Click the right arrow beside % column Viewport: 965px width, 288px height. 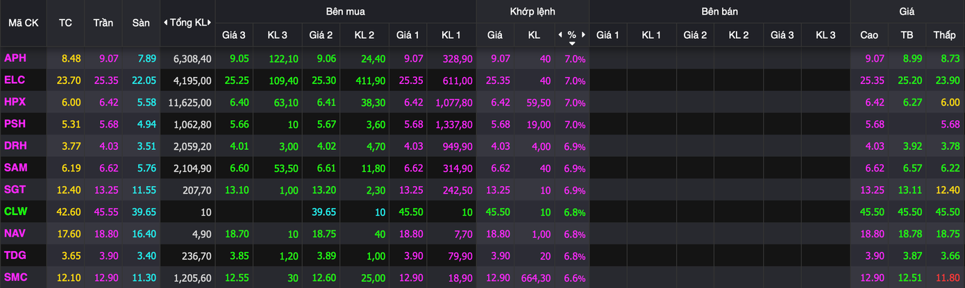tap(584, 35)
